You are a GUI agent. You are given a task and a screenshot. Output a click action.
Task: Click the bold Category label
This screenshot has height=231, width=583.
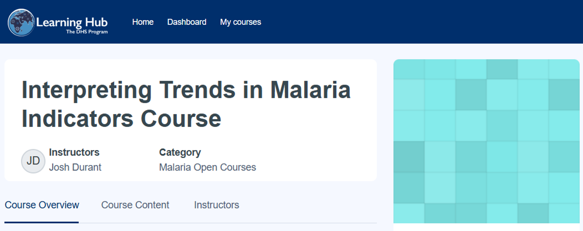coord(180,152)
